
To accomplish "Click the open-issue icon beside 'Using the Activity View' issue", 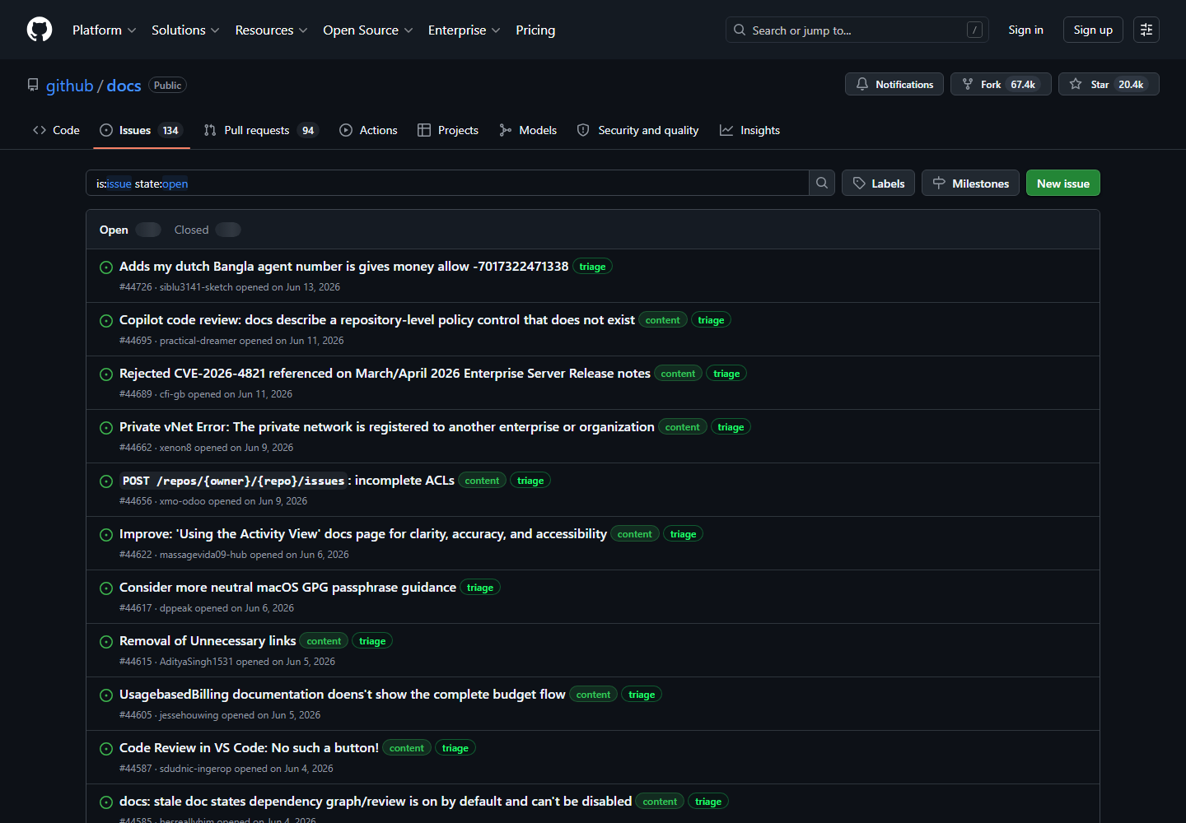I will [x=106, y=535].
